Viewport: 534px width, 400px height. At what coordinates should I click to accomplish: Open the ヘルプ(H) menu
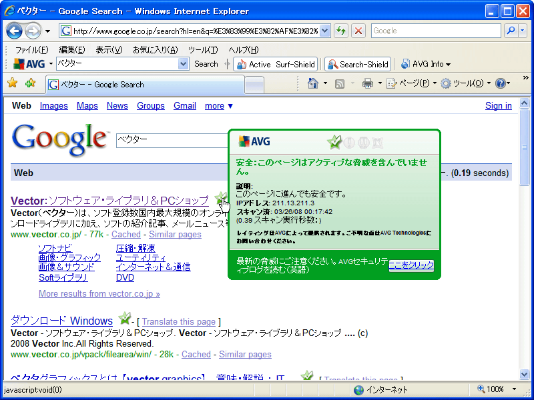click(x=244, y=50)
